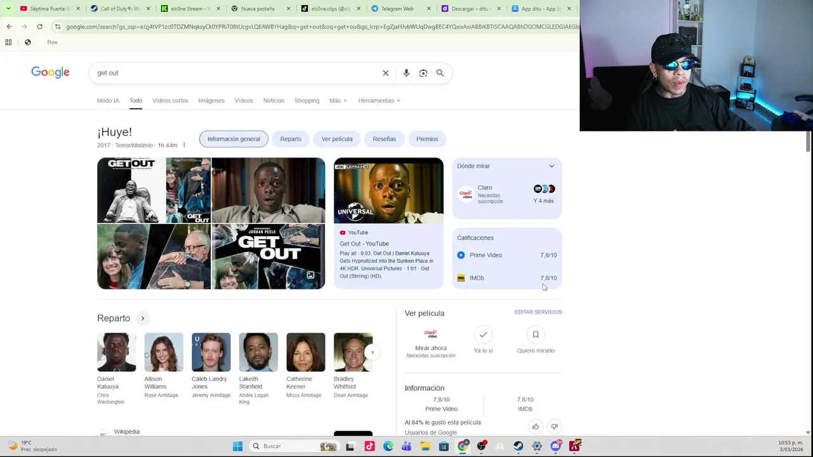This screenshot has height=457, width=813.
Task: Select the 'Videos cortos' search tab
Action: (x=170, y=100)
